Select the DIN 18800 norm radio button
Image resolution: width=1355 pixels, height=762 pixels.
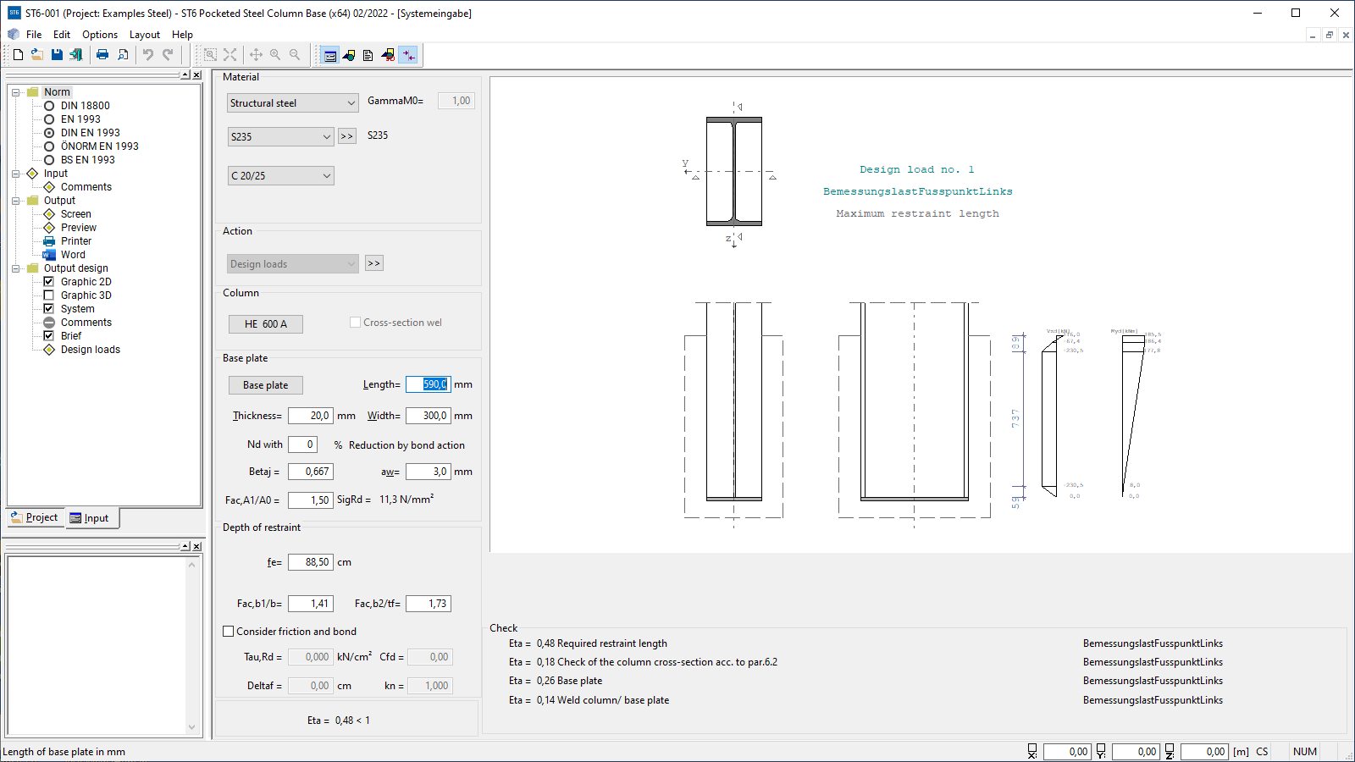49,106
